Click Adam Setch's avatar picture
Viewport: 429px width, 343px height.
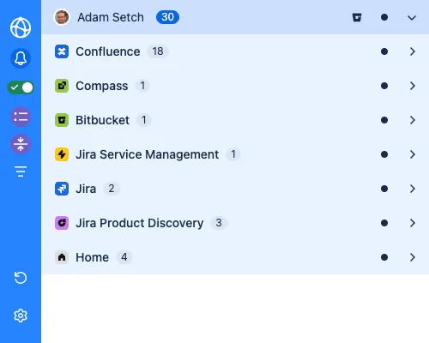[x=62, y=17]
